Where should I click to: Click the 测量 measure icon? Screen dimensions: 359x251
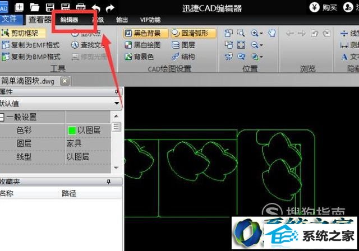click(x=344, y=45)
